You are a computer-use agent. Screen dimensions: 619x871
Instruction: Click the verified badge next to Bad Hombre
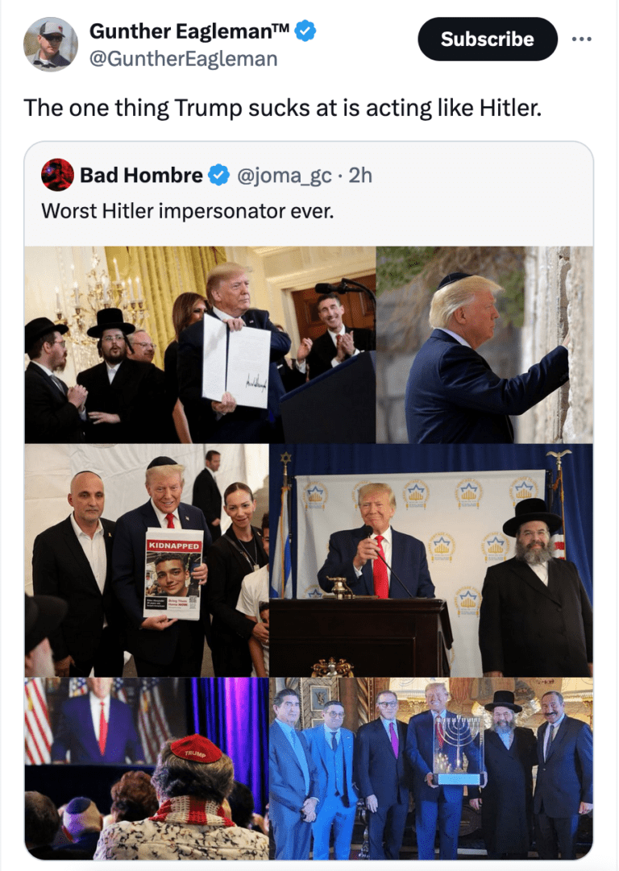coord(219,176)
